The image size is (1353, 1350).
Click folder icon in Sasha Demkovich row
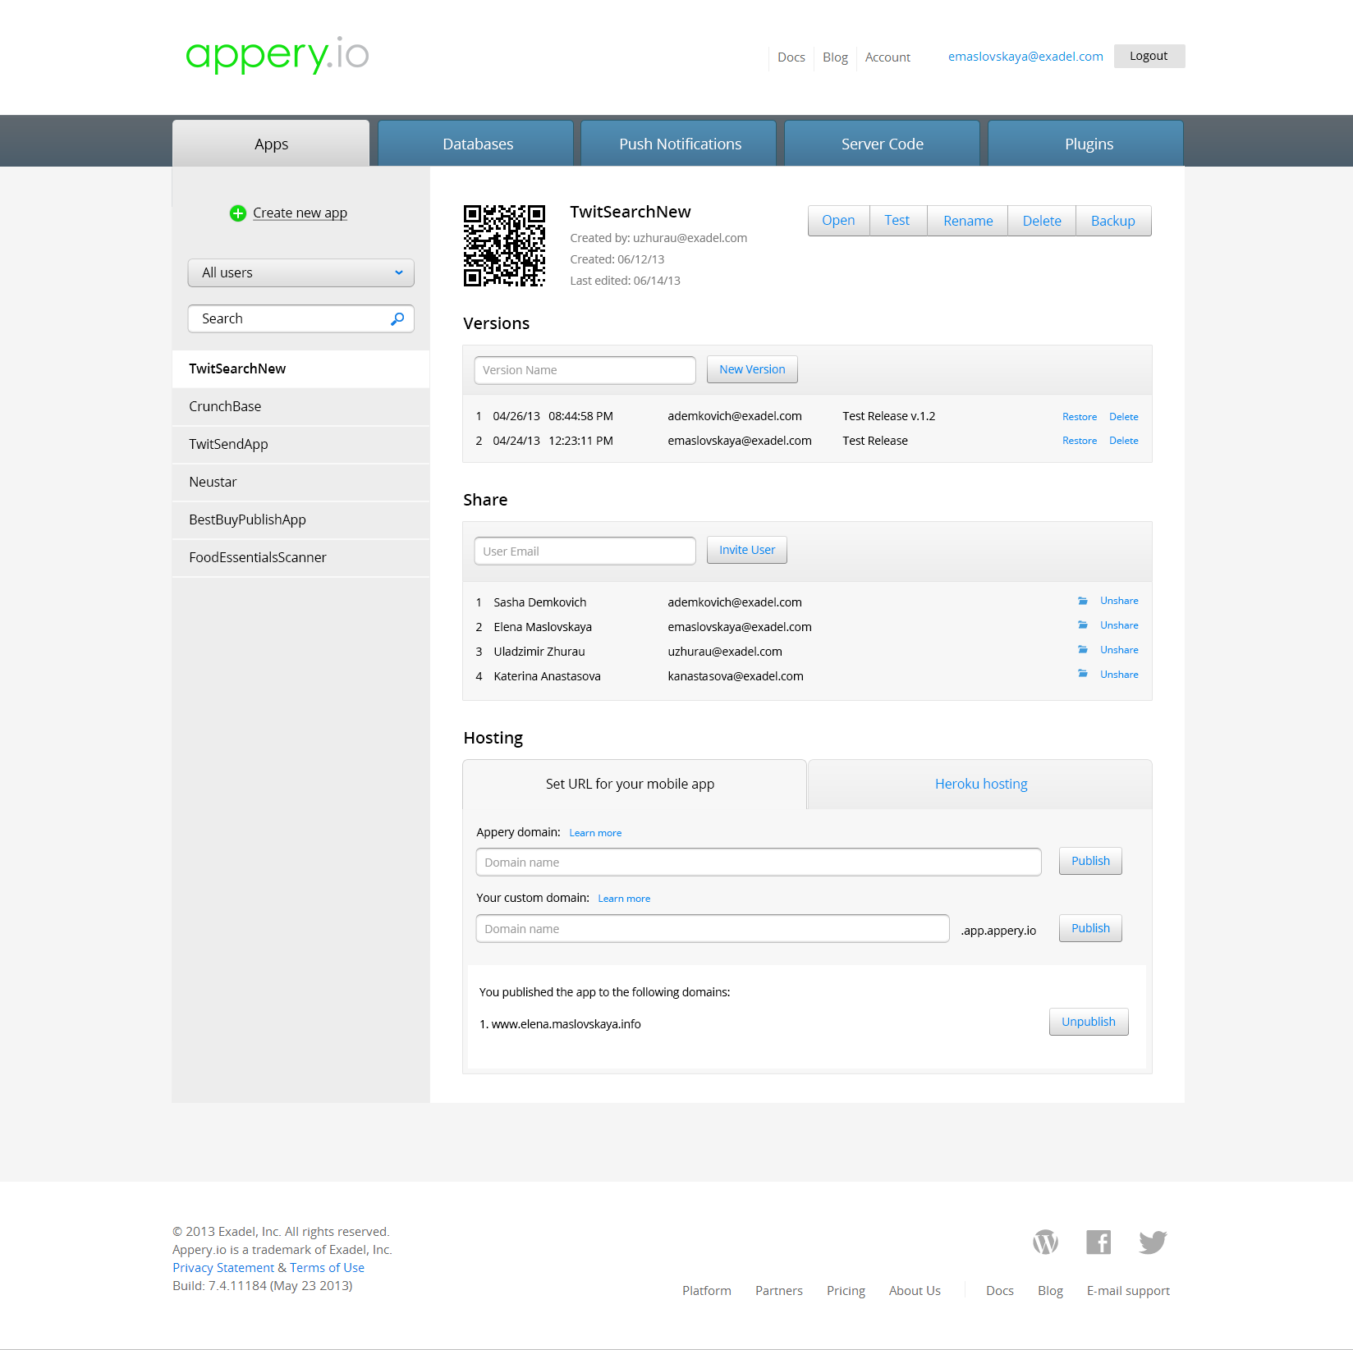tap(1083, 601)
